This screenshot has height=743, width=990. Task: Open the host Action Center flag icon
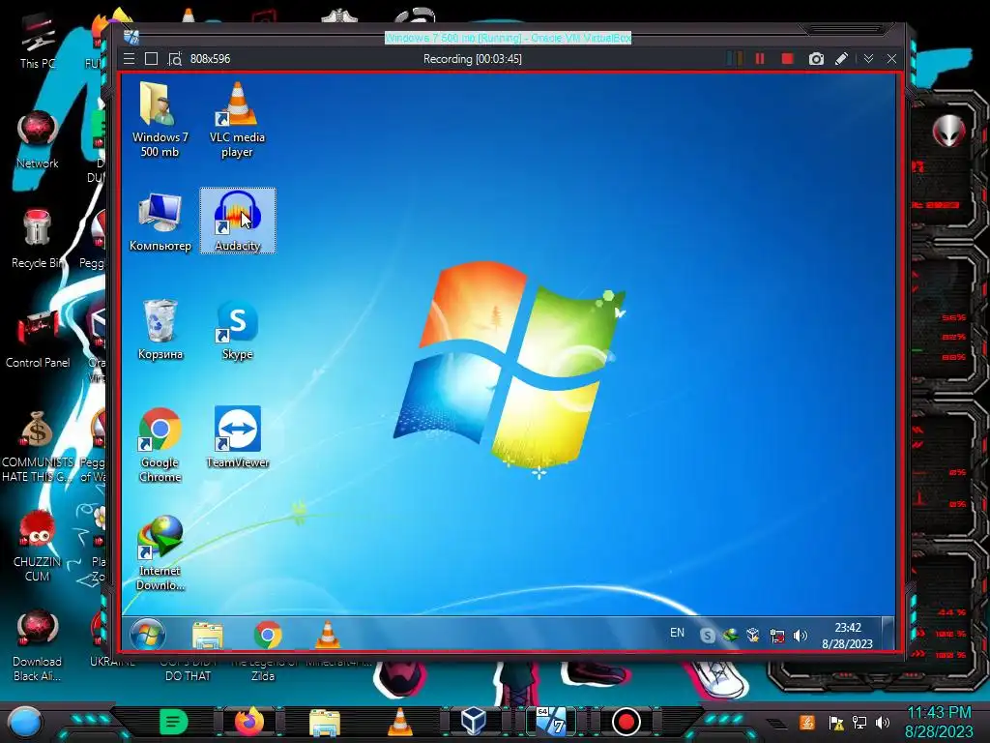[836, 722]
